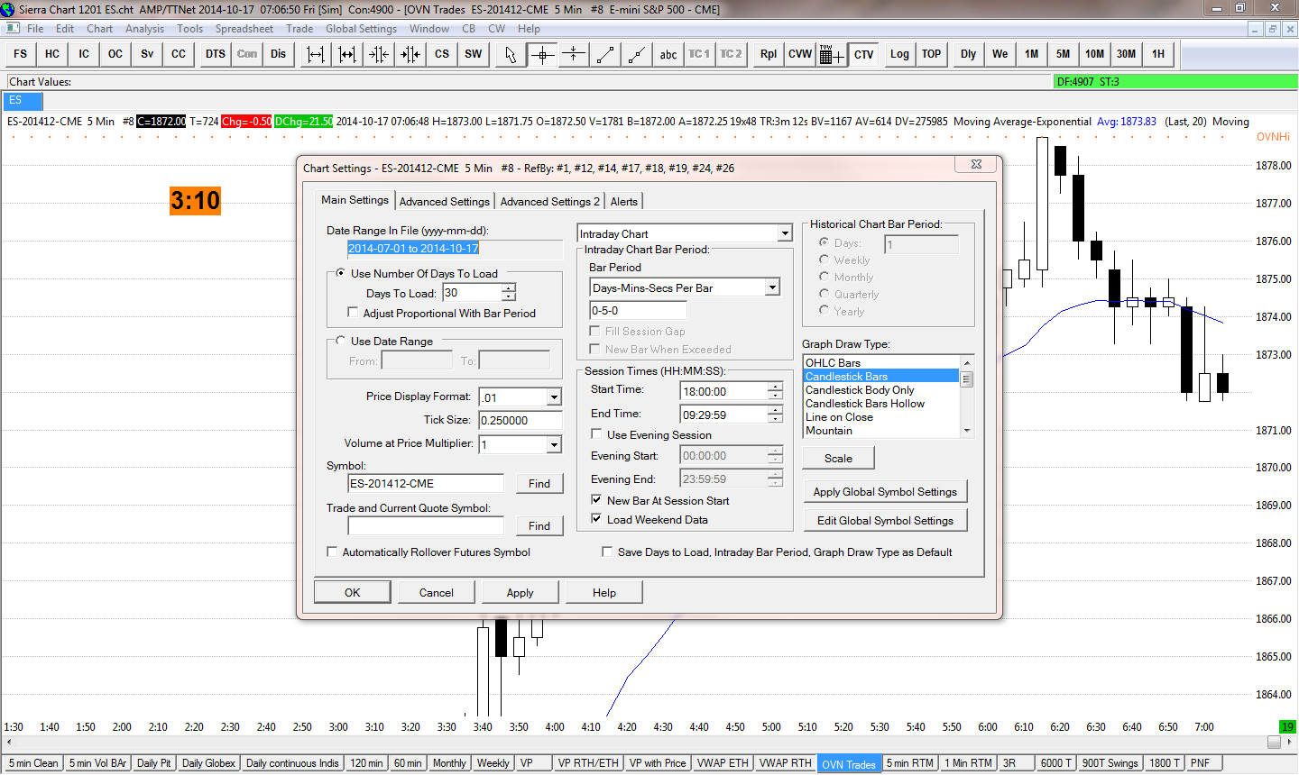Enable Automatically Rollover Futures Symbol
1299x775 pixels.
[x=332, y=552]
